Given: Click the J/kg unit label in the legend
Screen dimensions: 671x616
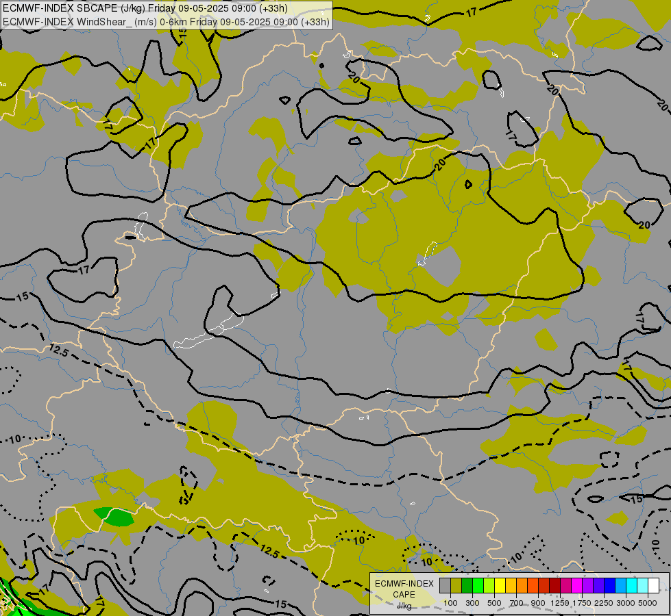Looking at the screenshot, I should tap(404, 606).
